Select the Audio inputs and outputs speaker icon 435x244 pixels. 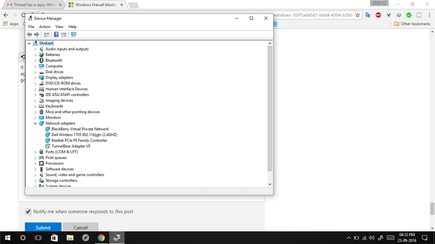(41, 49)
